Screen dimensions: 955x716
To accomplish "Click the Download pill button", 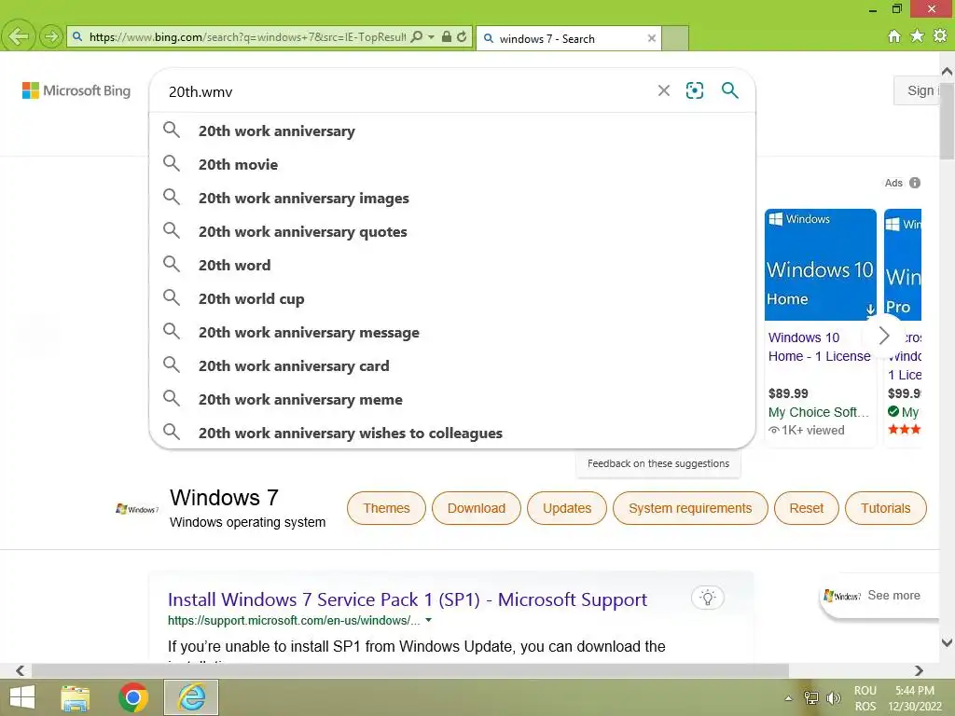I will click(x=477, y=508).
